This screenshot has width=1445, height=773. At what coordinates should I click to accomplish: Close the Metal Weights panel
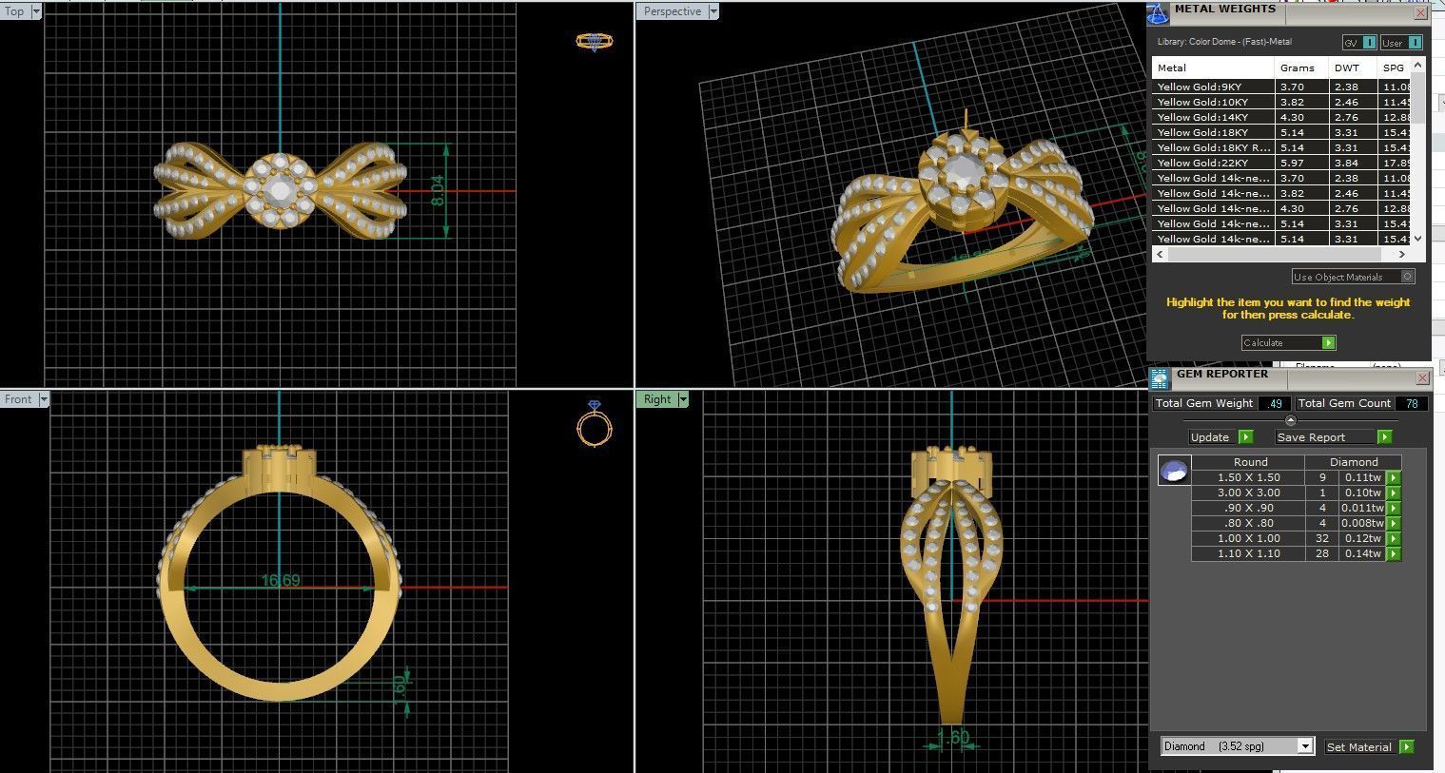pyautogui.click(x=1420, y=13)
